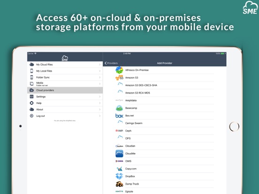Viewport: 259px width, 194px height.
Task: Choose Amplidata provider text
Action: click(131, 100)
